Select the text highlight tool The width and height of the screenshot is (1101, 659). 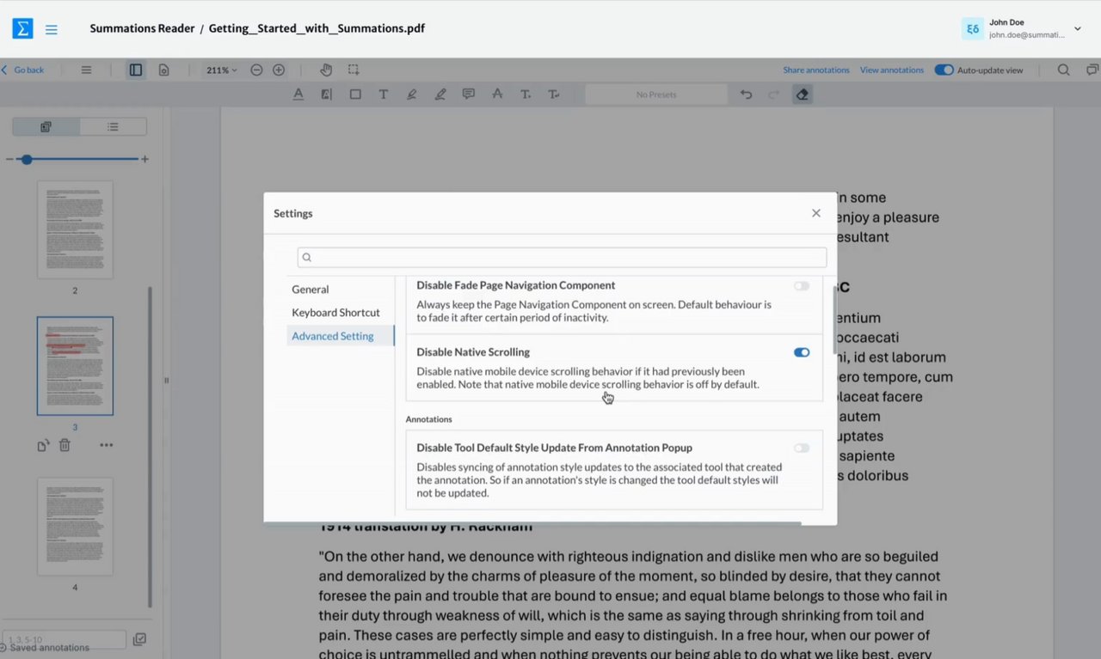tap(326, 95)
